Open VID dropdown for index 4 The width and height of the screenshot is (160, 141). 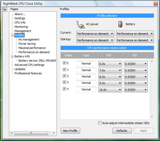coord(136,89)
